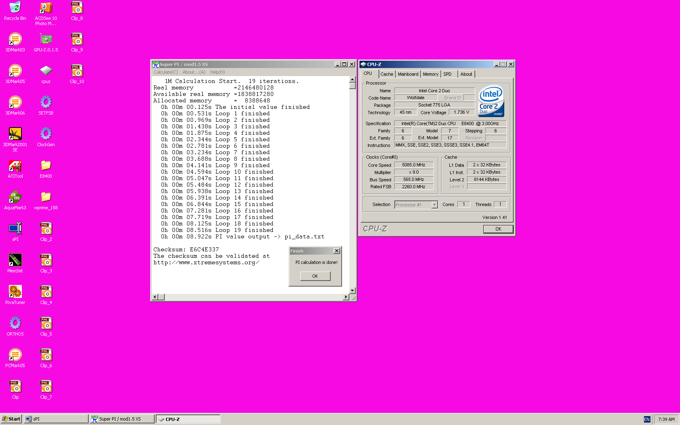This screenshot has width=680, height=425.
Task: Click the Bus Speed 565.0 MHz value
Action: point(414,179)
